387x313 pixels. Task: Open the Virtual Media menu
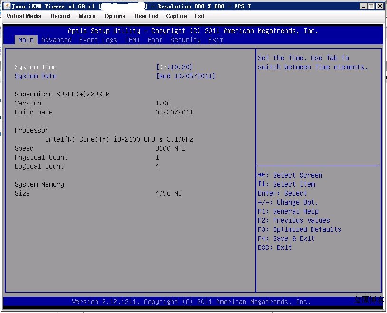tap(24, 16)
